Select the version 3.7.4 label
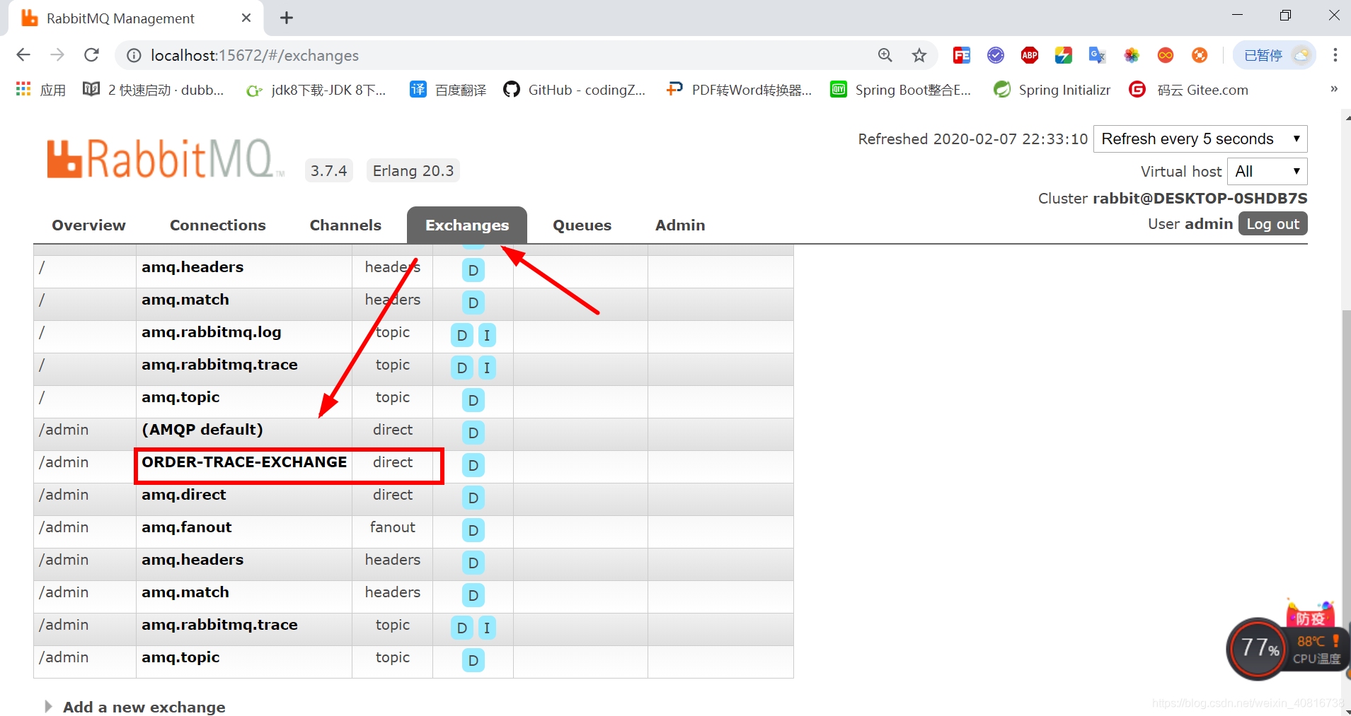The height and width of the screenshot is (716, 1351). pyautogui.click(x=329, y=170)
